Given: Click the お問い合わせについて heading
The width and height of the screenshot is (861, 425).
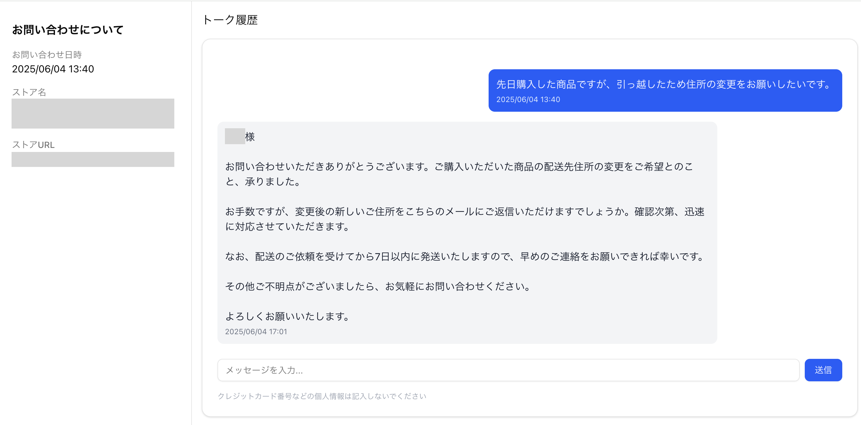Looking at the screenshot, I should coord(68,30).
